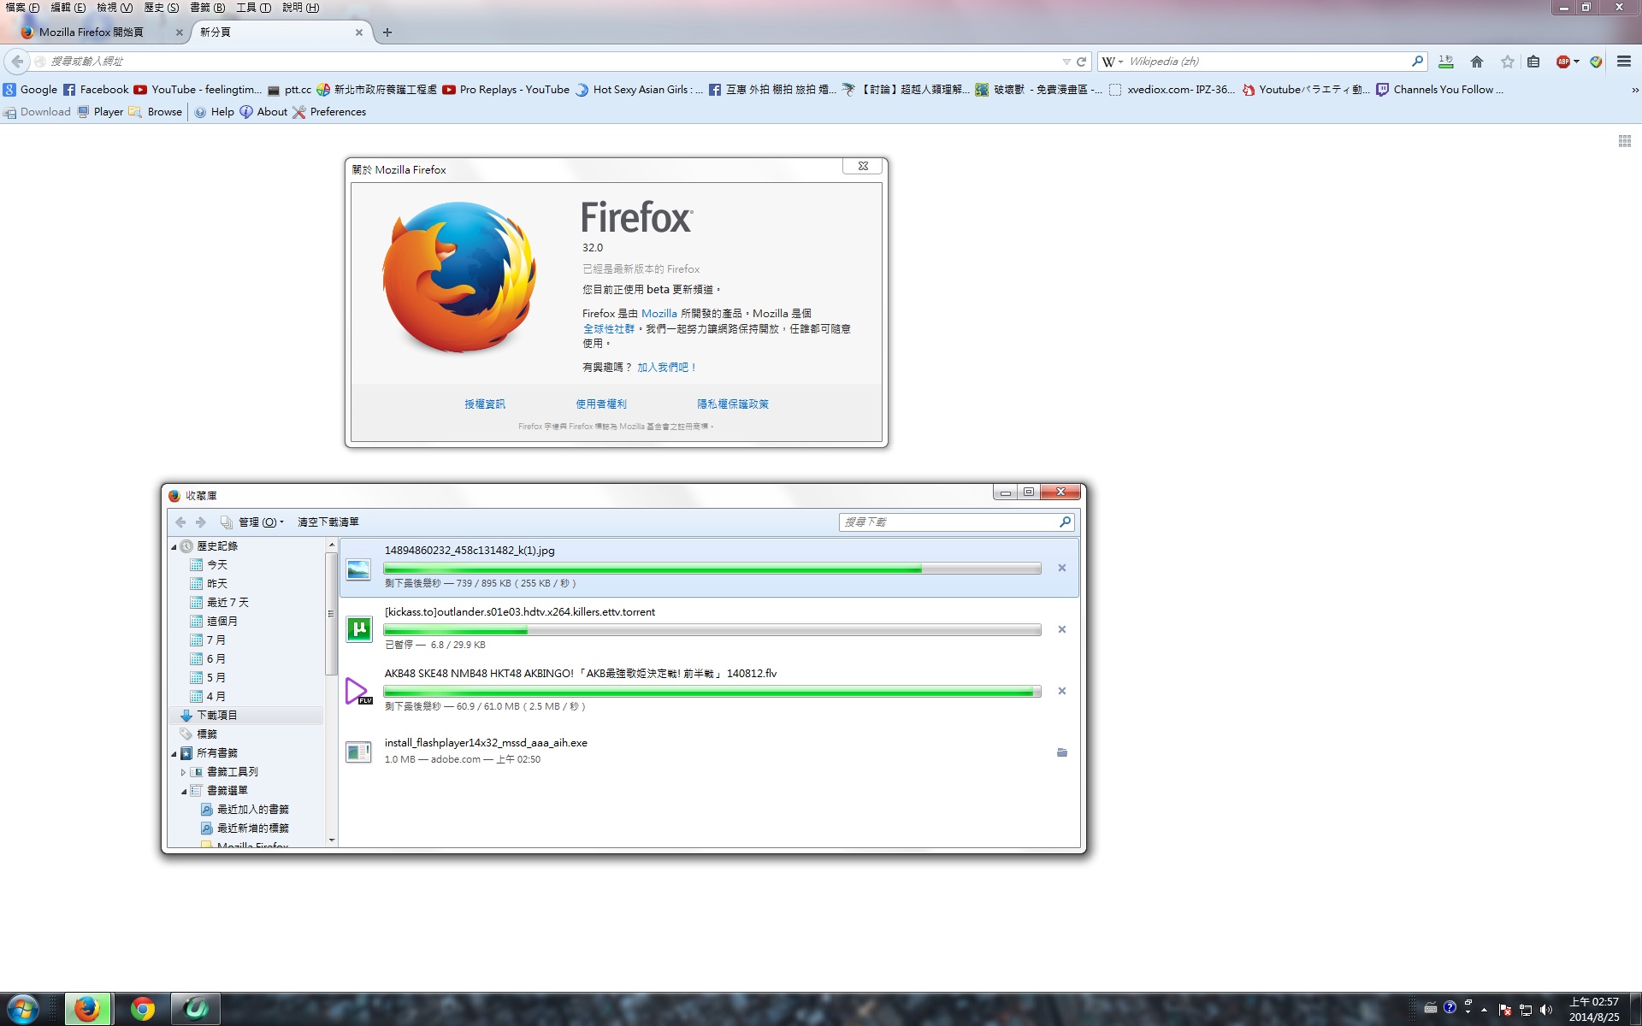Click the Adblock Plus icon
The height and width of the screenshot is (1026, 1642).
coord(1563,62)
